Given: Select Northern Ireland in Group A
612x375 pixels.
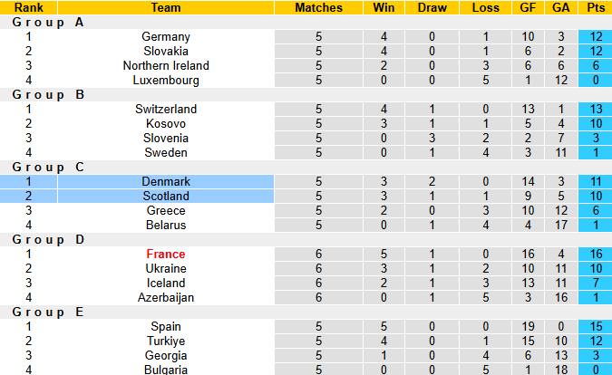Looking at the screenshot, I should pos(166,65).
